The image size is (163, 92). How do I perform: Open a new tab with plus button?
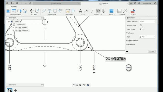tap(131, 3)
